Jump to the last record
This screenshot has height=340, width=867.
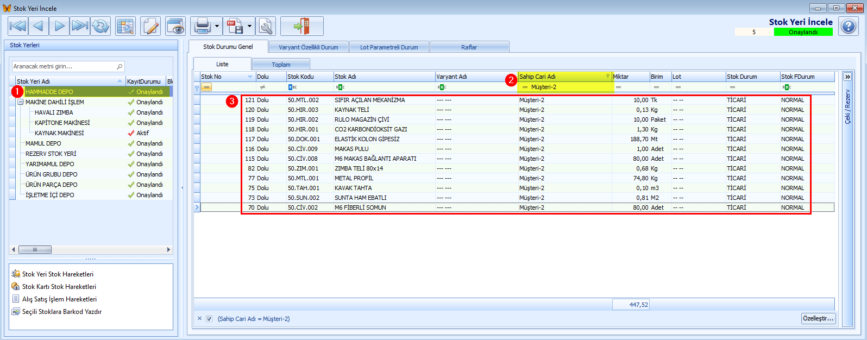tap(80, 26)
